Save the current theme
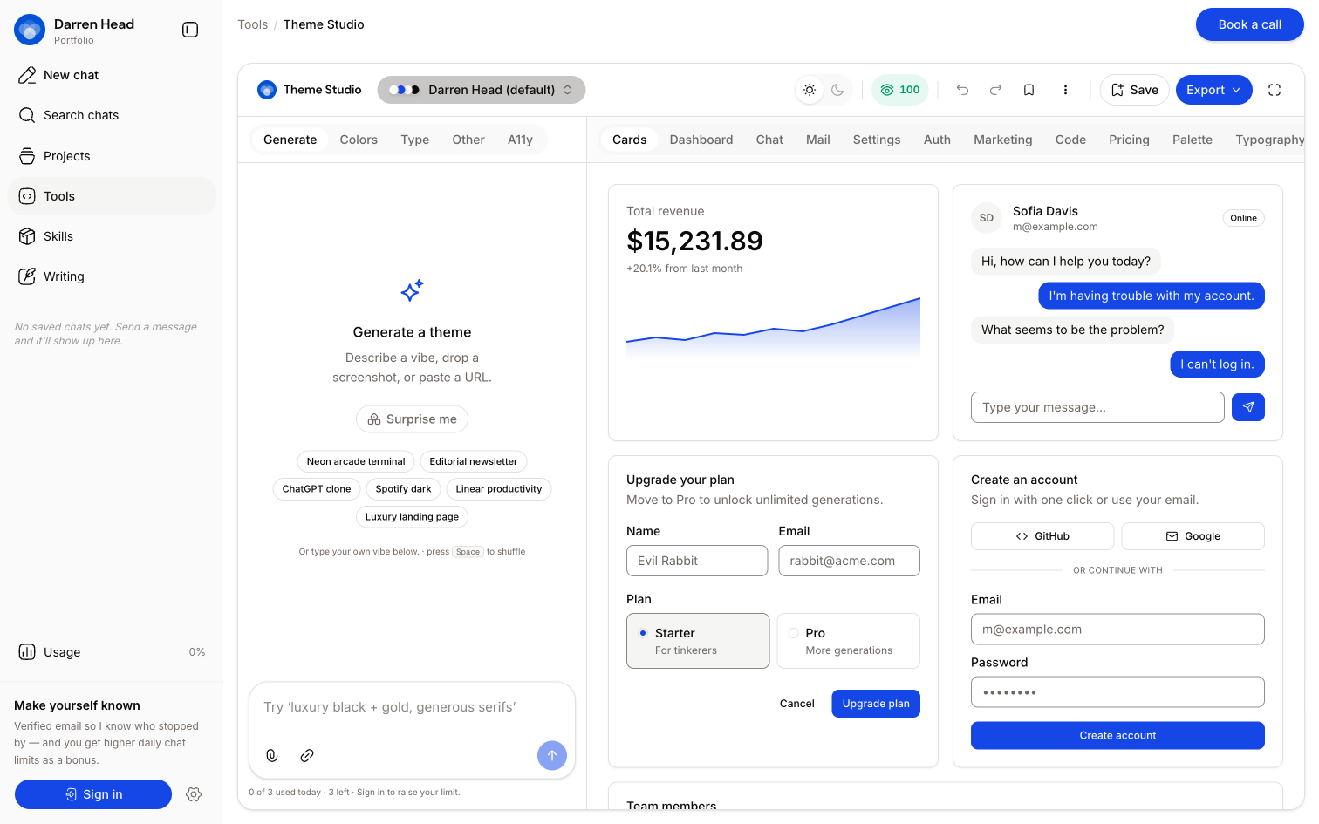The height and width of the screenshot is (824, 1319). [x=1135, y=90]
